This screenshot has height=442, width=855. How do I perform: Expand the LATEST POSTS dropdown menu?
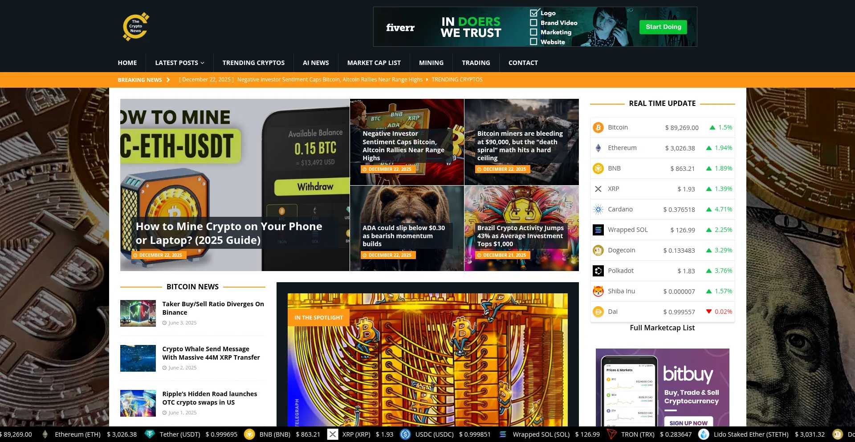[179, 63]
